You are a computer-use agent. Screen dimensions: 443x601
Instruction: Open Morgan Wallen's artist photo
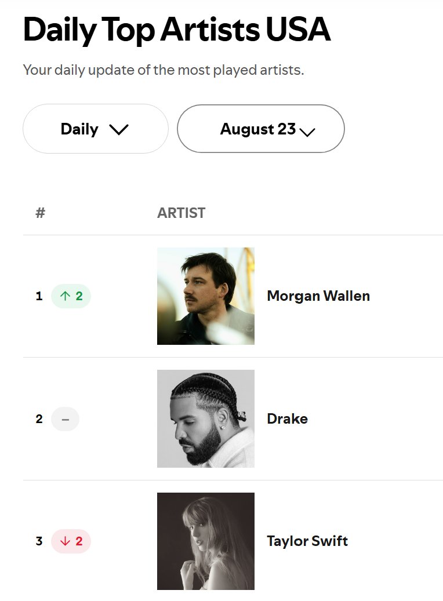(x=206, y=296)
